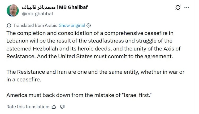Open translation settings gear icon
199x114 pixels.
click(89, 25)
